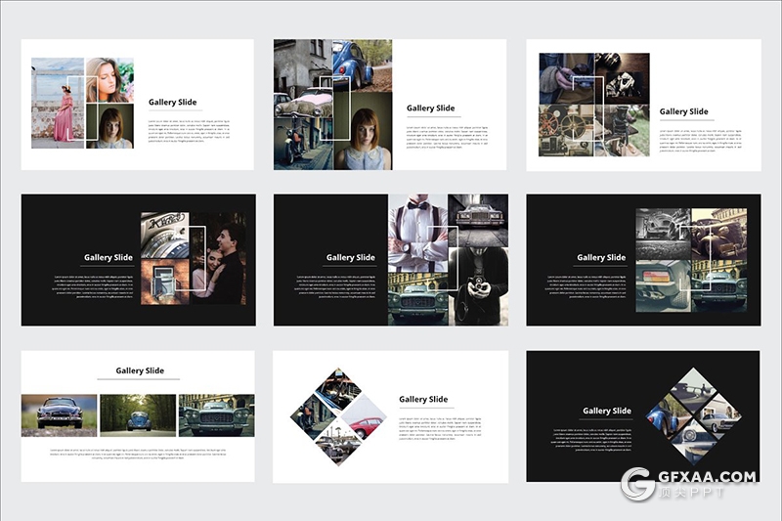Select the woman in pink dress photo
The height and width of the screenshot is (521, 782).
57,104
